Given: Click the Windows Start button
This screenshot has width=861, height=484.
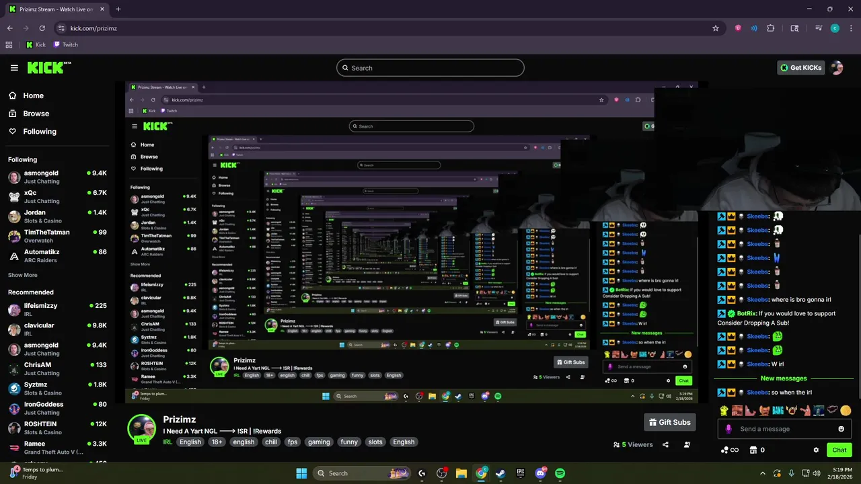Looking at the screenshot, I should click(301, 473).
